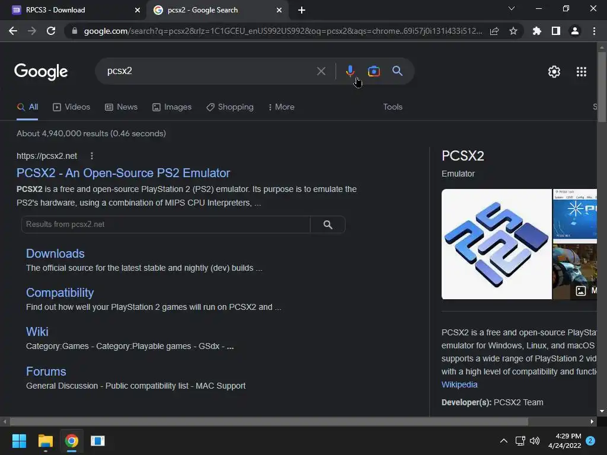Image resolution: width=607 pixels, height=455 pixels.
Task: Close the RPCS3 - Download tab
Action: 138,10
